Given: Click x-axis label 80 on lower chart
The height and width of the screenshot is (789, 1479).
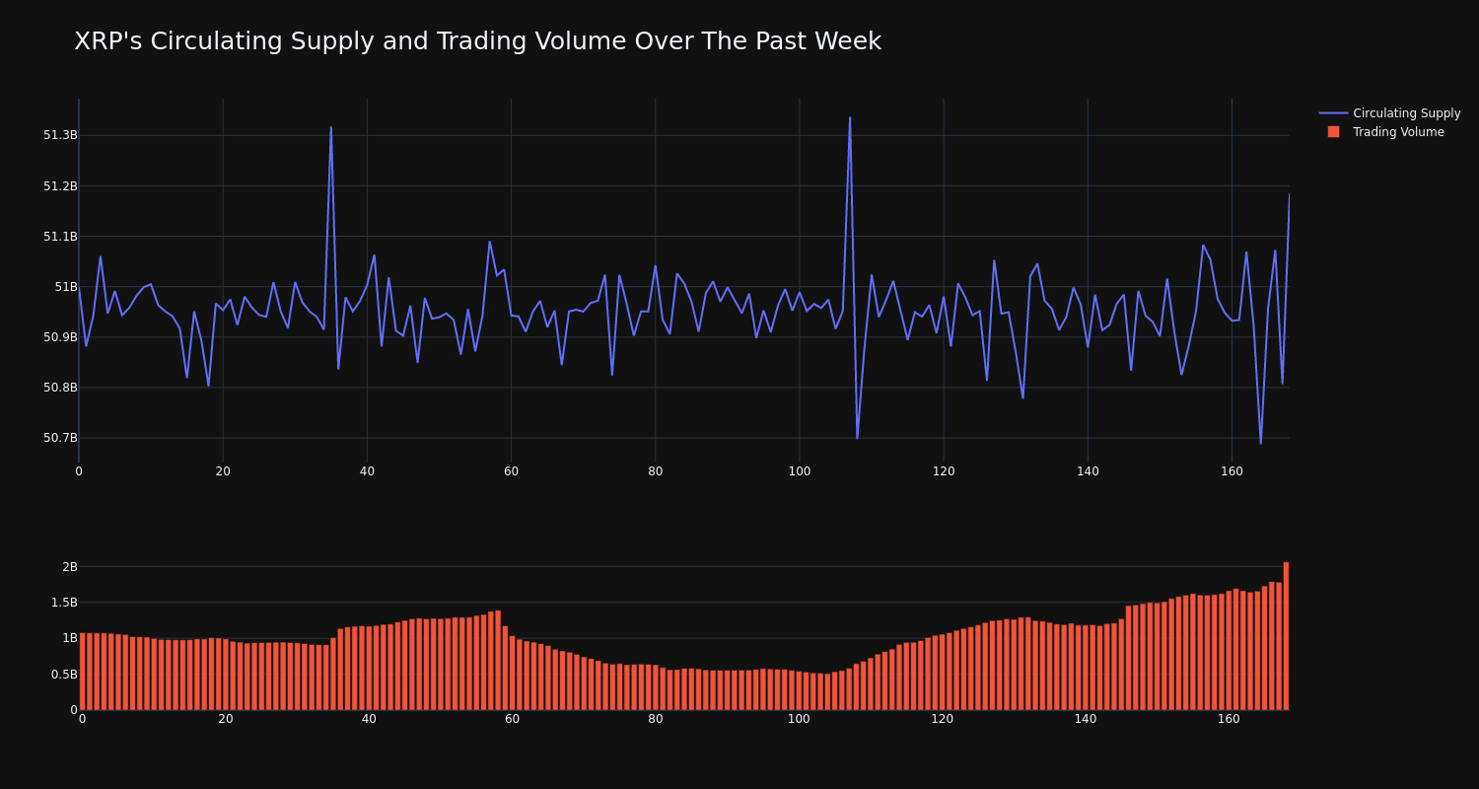Looking at the screenshot, I should point(656,719).
